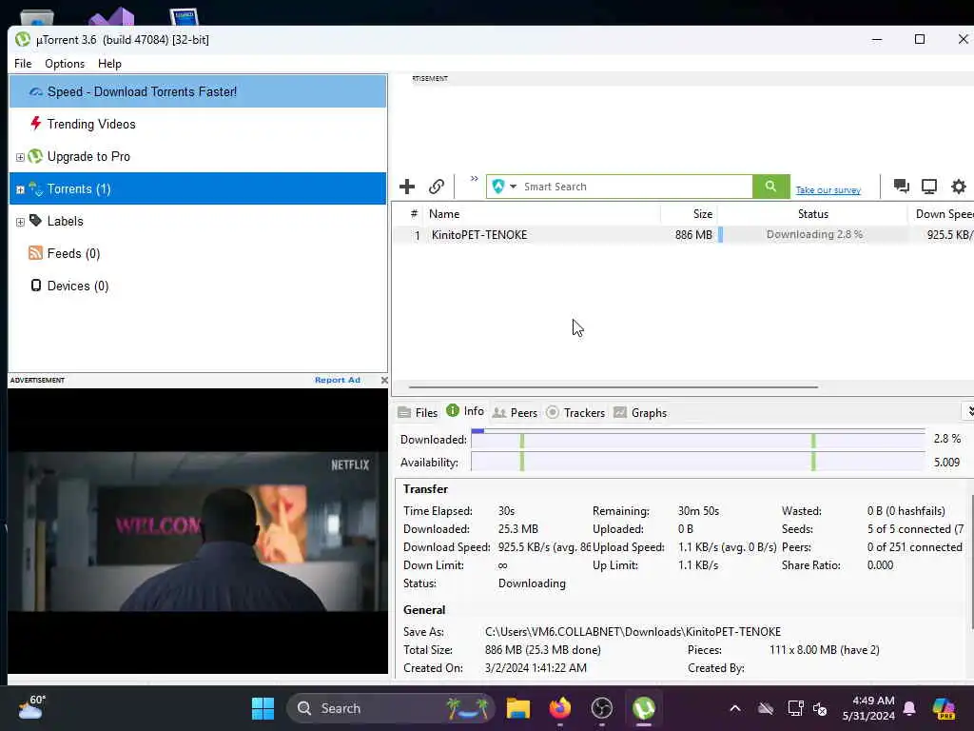Open Firefox from the taskbar
The image size is (974, 731).
tap(559, 708)
